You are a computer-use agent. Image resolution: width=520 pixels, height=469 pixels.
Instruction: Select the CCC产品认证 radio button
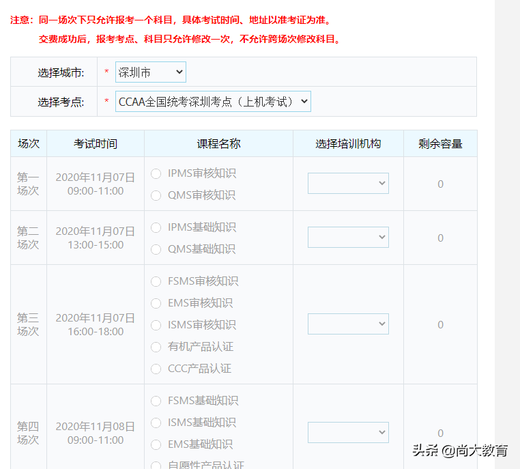(156, 369)
